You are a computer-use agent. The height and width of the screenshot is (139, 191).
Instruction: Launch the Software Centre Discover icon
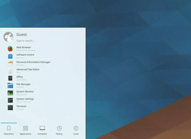[10, 56]
